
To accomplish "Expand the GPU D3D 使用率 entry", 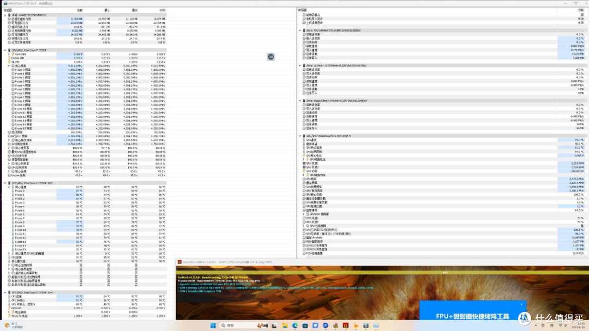I will pos(304,214).
